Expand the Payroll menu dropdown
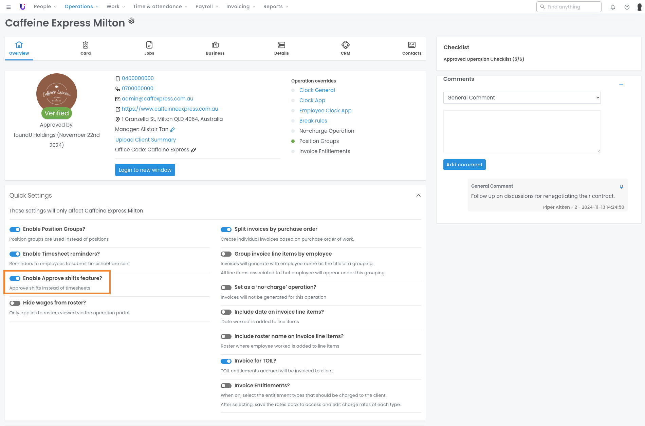Image resolution: width=645 pixels, height=426 pixels. click(x=207, y=7)
